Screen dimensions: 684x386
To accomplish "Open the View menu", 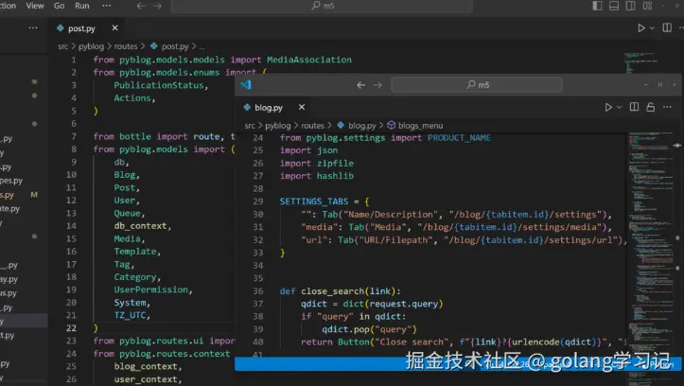I will tap(35, 6).
